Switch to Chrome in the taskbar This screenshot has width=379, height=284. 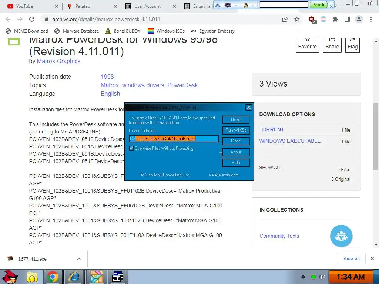pos(53,277)
